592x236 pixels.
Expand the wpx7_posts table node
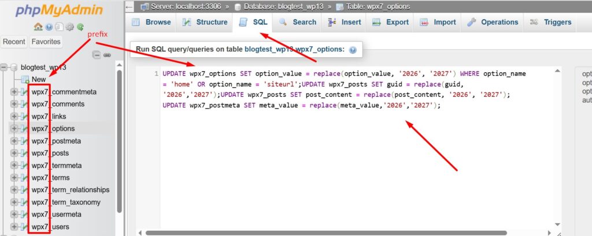[x=14, y=153]
